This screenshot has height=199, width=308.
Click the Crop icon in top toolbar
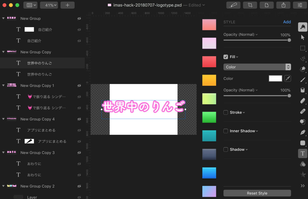click(x=250, y=5)
